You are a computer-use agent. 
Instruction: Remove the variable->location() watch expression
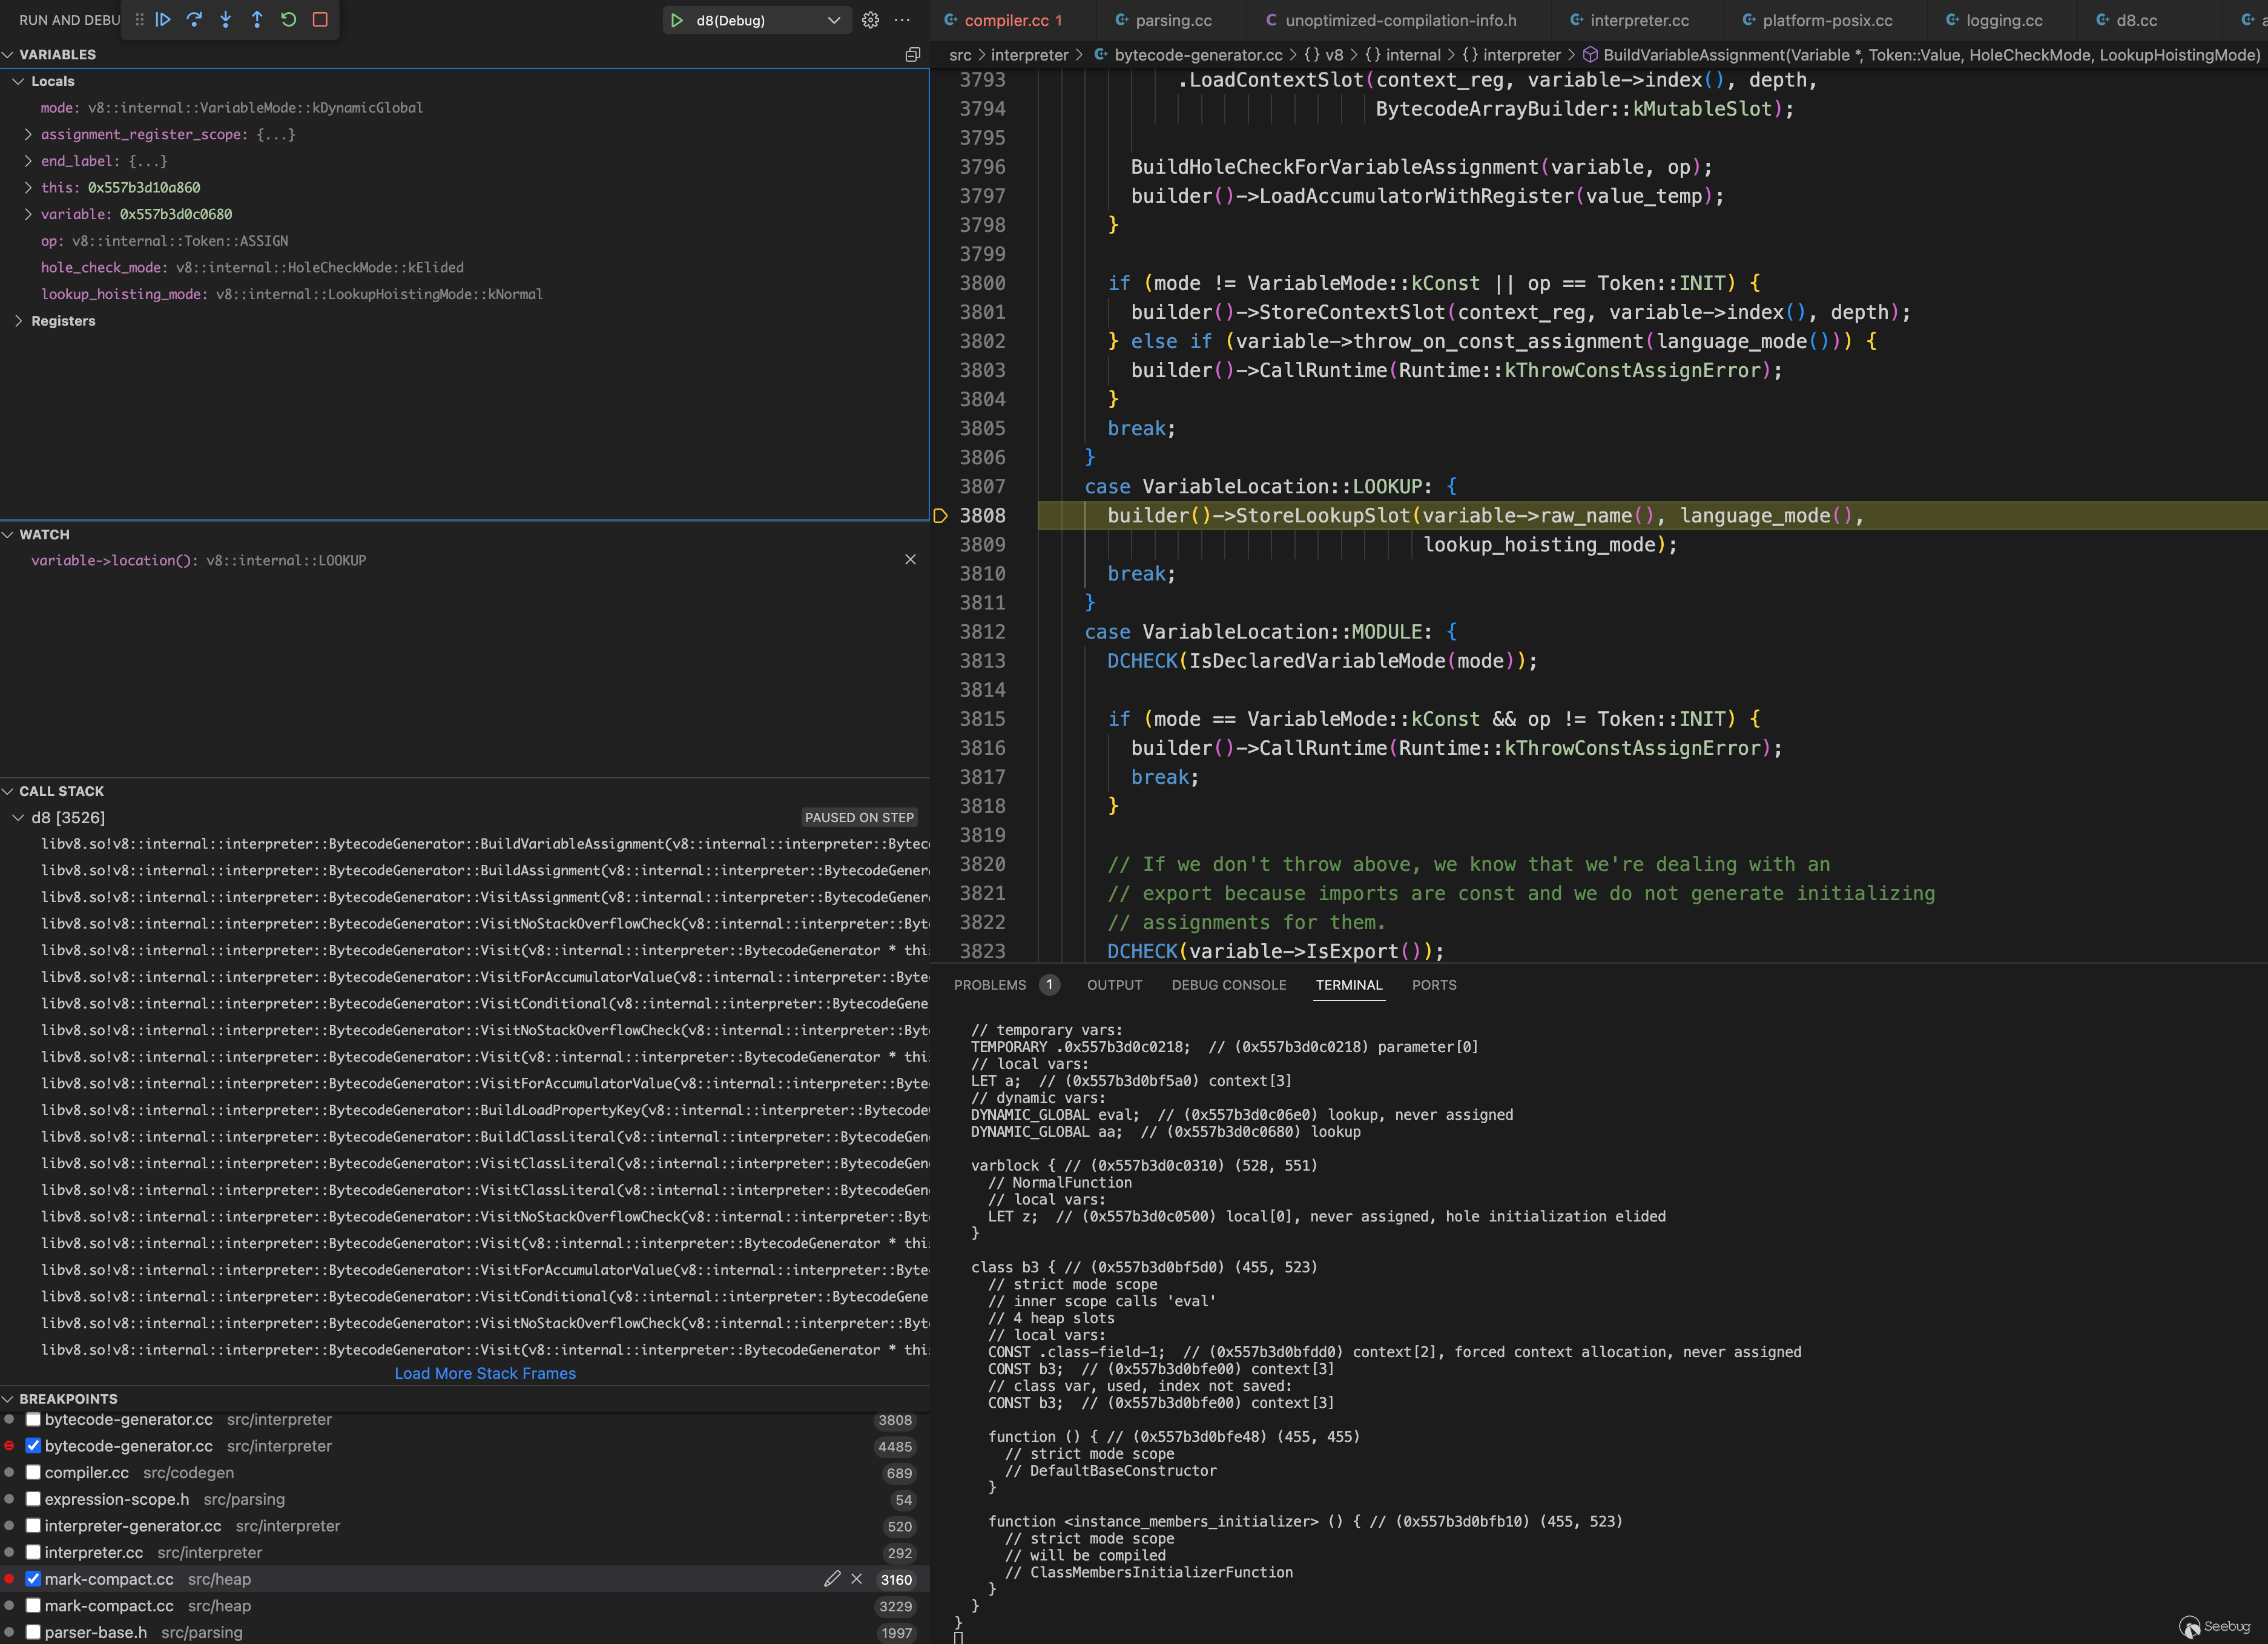click(910, 560)
